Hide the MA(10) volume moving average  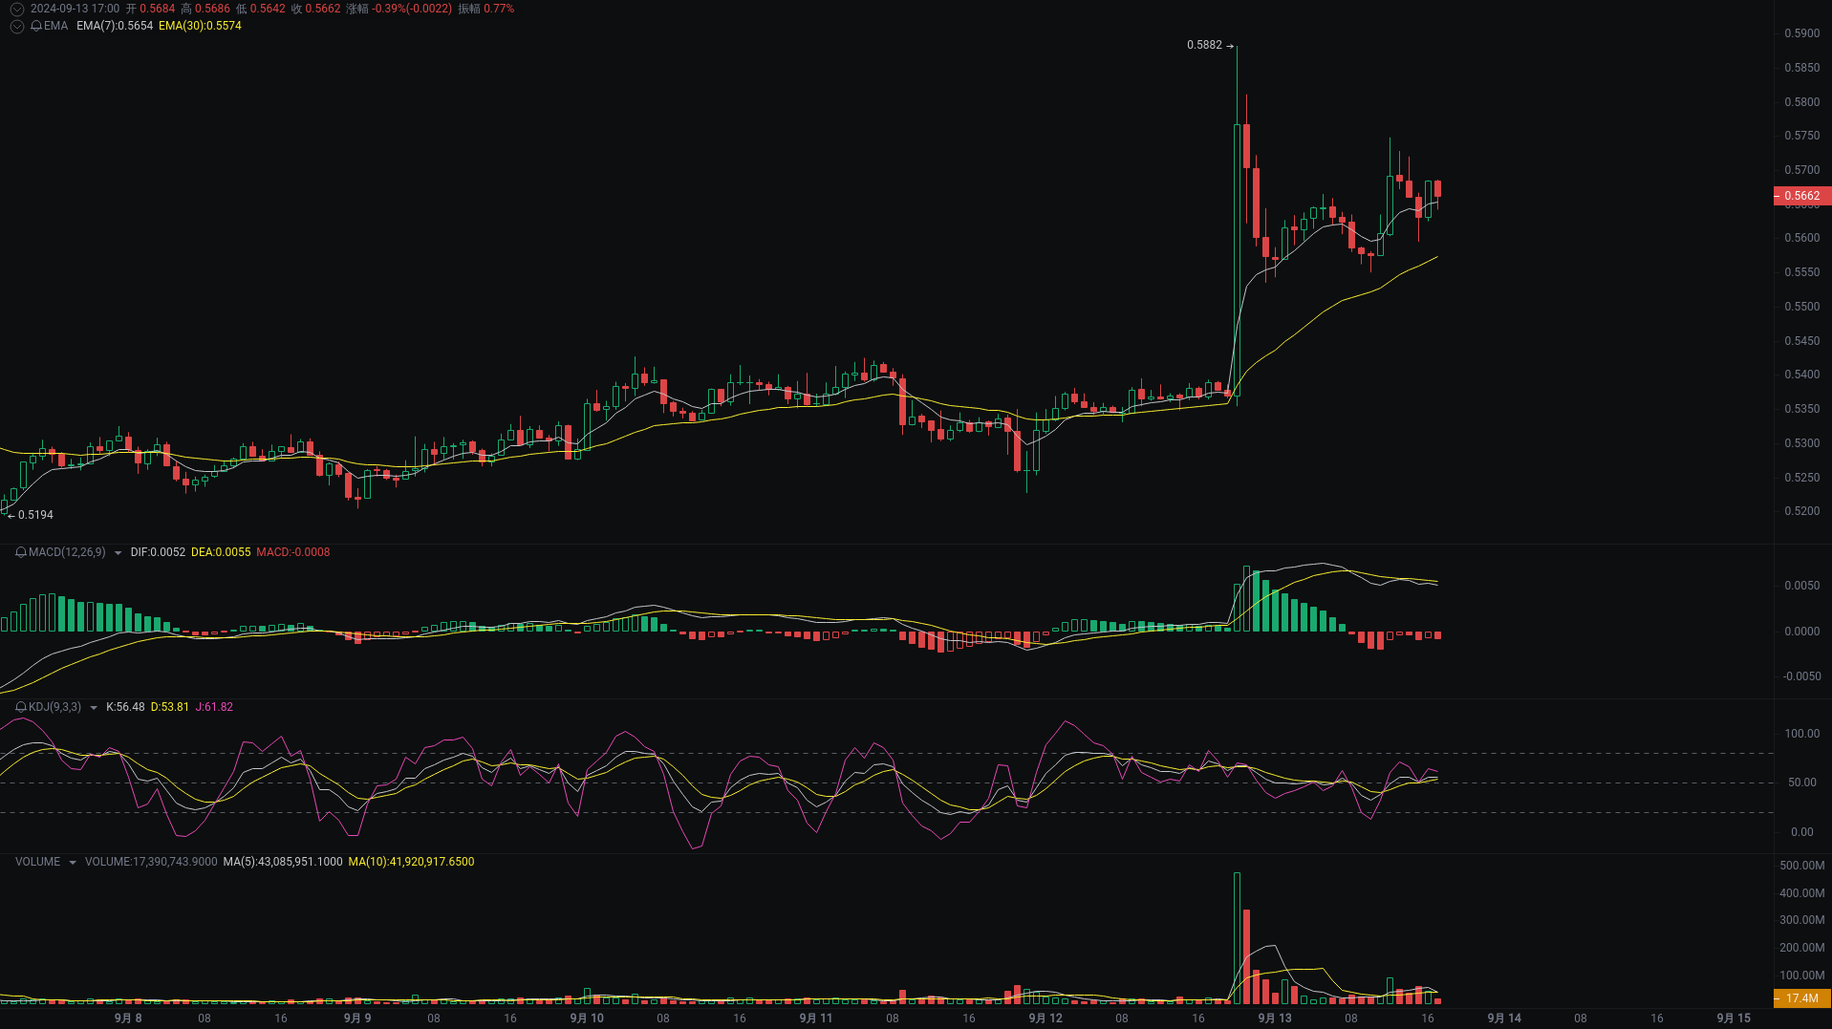click(412, 861)
